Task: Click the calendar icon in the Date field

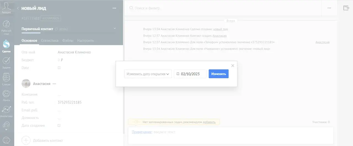Action: tap(59, 68)
